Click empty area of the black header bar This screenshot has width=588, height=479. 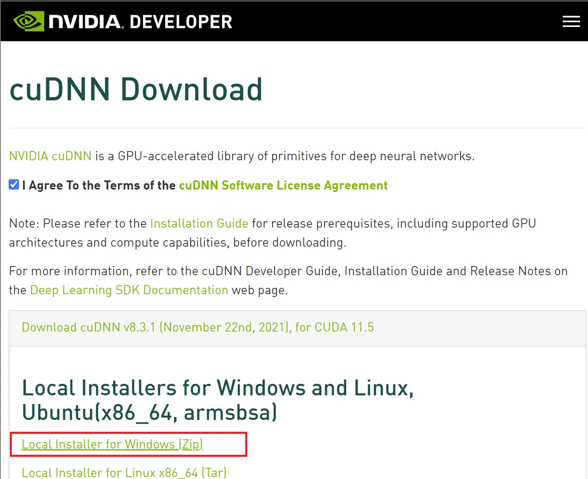pos(392,21)
